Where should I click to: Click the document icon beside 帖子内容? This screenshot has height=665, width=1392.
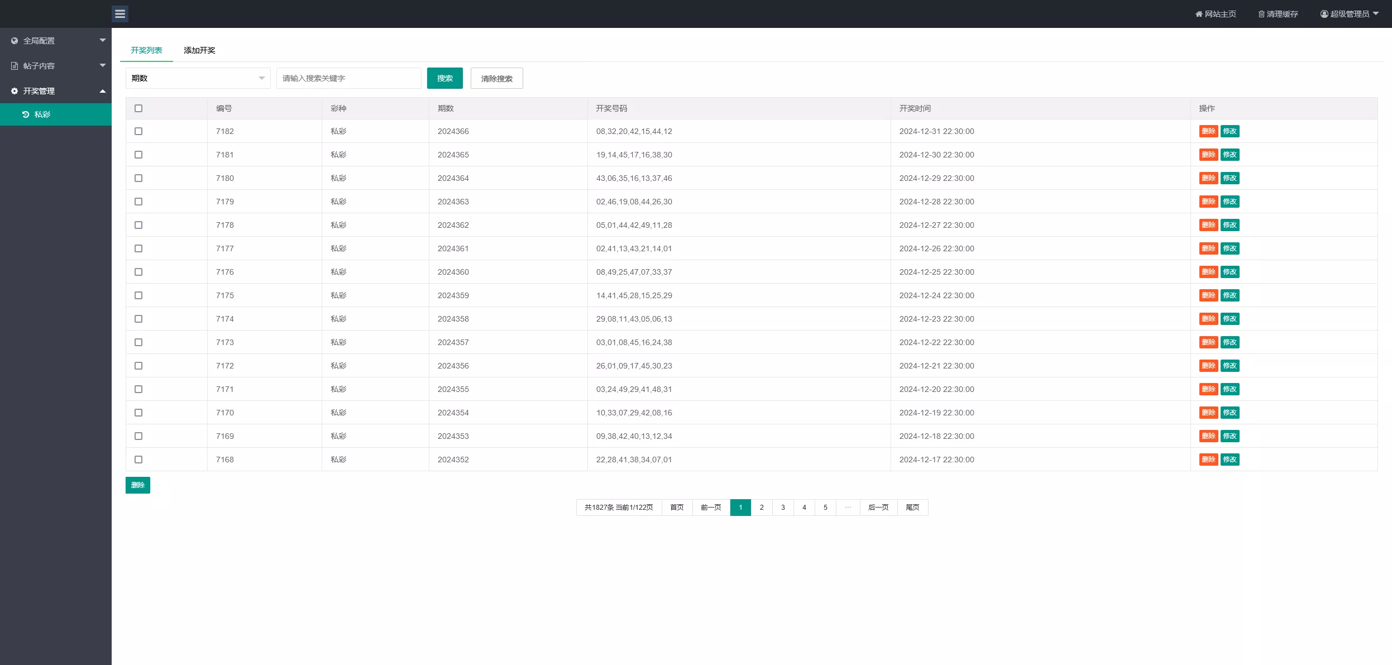(x=15, y=66)
